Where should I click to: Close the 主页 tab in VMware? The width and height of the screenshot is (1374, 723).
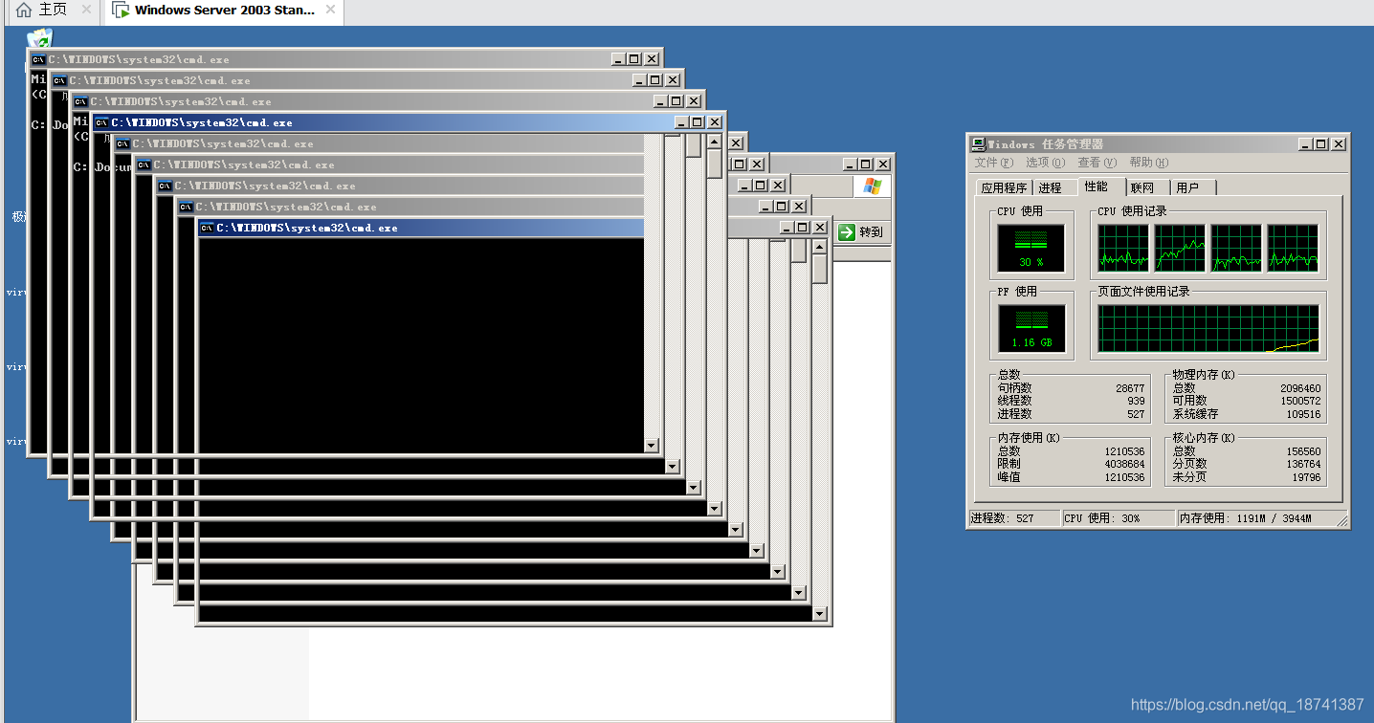(x=86, y=10)
